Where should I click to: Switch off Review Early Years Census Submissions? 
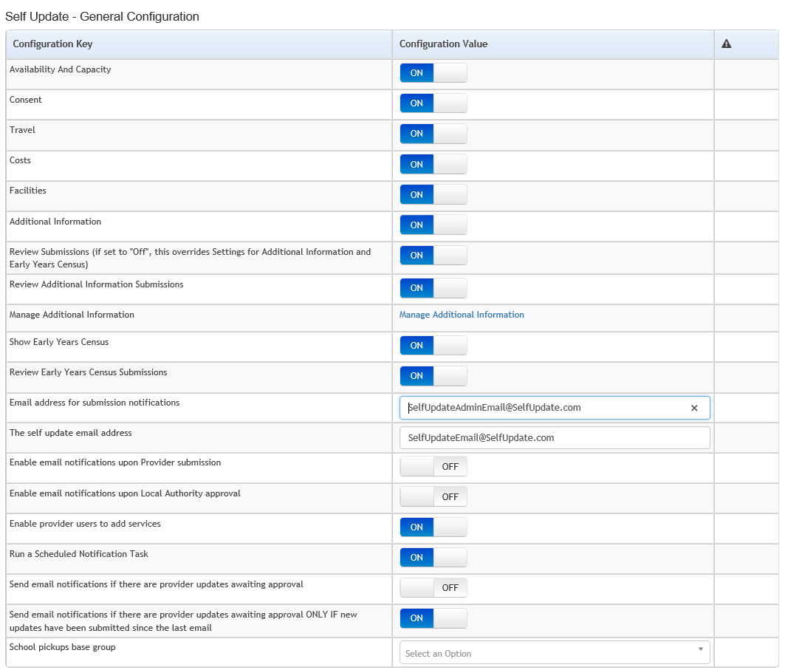433,376
